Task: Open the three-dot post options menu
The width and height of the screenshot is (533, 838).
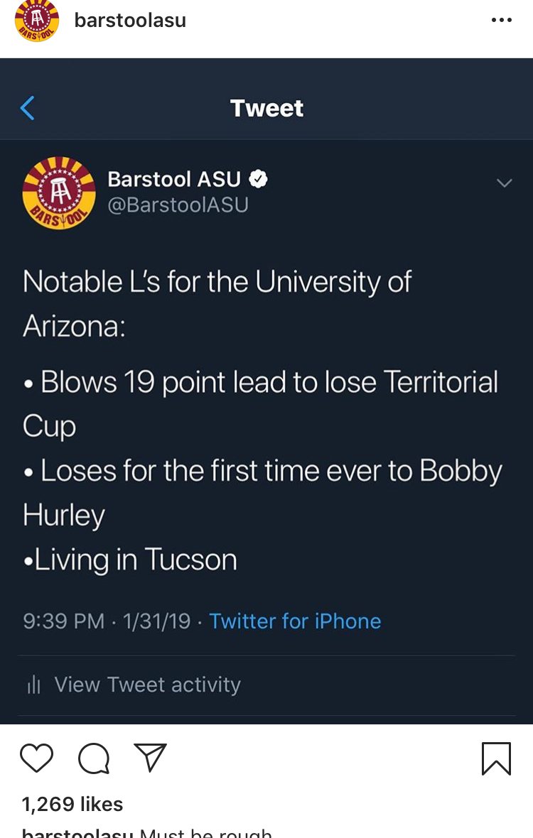Action: pos(501,21)
